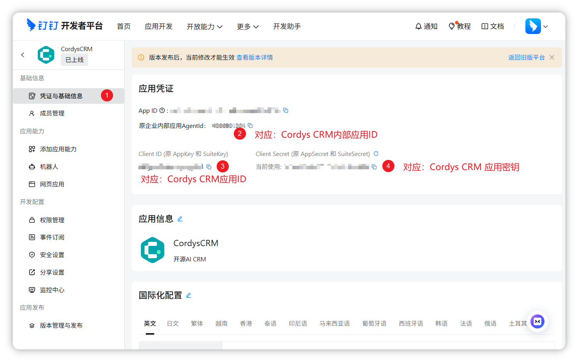The width and height of the screenshot is (578, 362).
Task: Click the large CordysCRM app logo
Action: [x=152, y=250]
